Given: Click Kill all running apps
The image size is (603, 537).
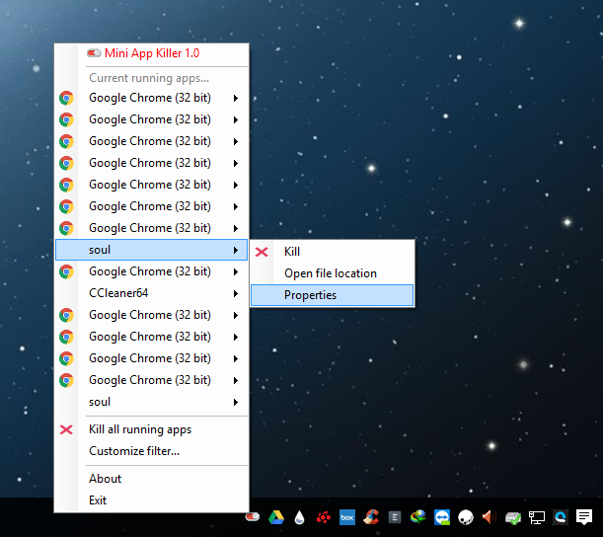Looking at the screenshot, I should coord(152,429).
